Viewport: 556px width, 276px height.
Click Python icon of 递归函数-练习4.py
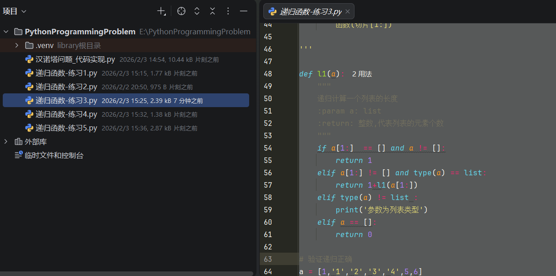[29, 114]
